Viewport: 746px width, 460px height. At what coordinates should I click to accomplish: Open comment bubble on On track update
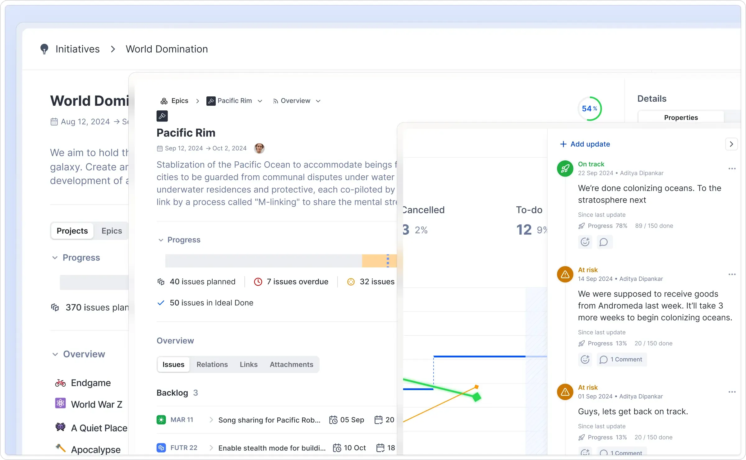pyautogui.click(x=604, y=242)
